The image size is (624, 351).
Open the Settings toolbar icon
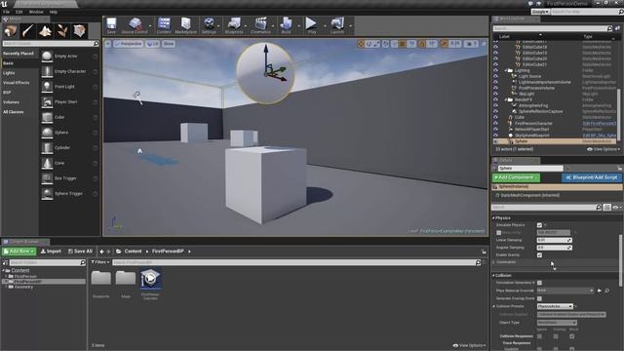tap(209, 25)
